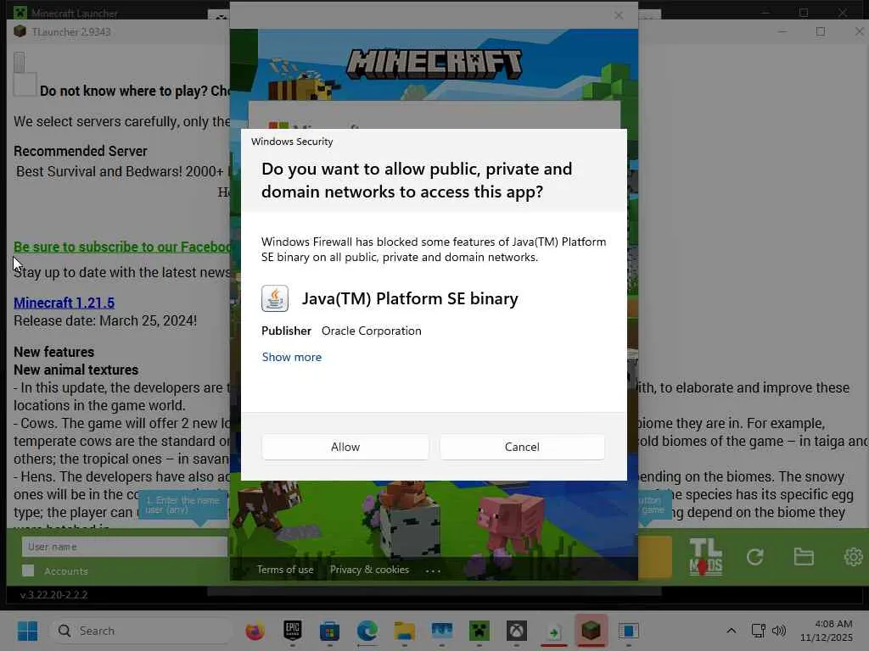The width and height of the screenshot is (869, 651).
Task: Open the subscribe to Facebook link in TLauncher
Action: (122, 247)
